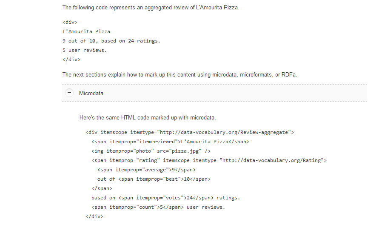Click the span itemprop="votes" code line
Viewport: 379px width, 233px height.
point(165,198)
